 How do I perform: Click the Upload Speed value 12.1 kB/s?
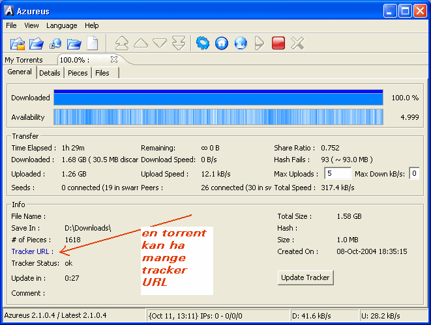pos(216,174)
